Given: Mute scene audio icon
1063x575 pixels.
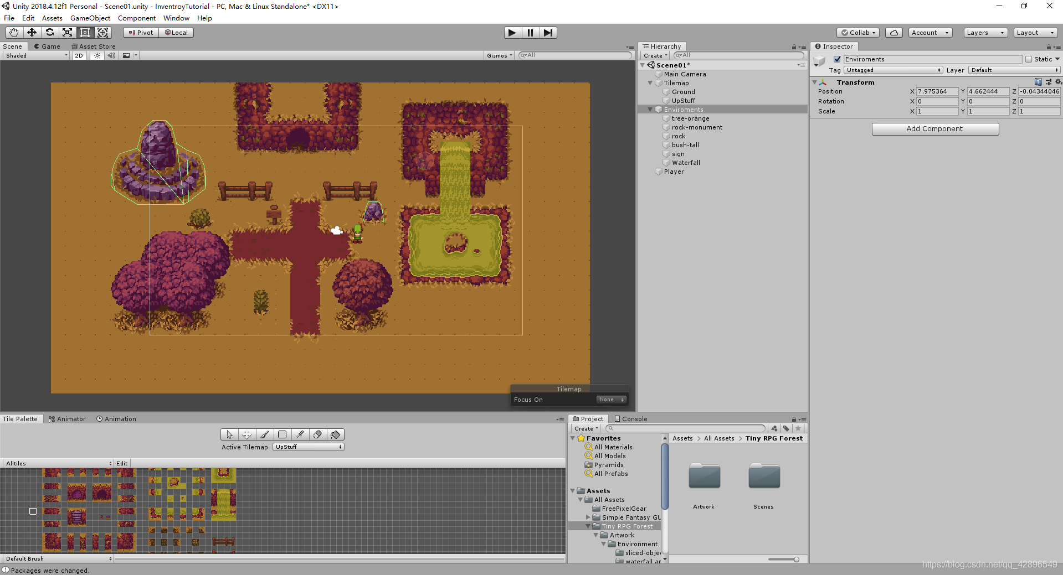Looking at the screenshot, I should pos(112,55).
